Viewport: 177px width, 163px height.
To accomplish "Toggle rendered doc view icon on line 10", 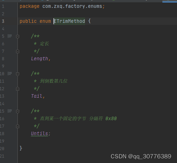I will pos(10,73).
